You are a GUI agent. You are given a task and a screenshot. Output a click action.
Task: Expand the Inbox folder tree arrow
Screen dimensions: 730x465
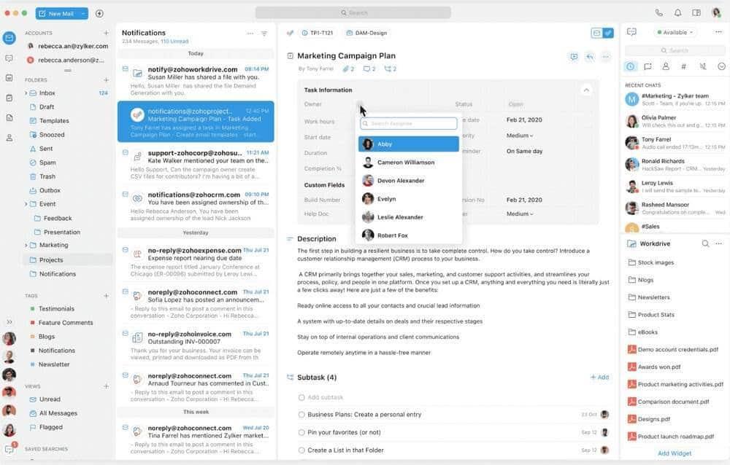(x=26, y=93)
